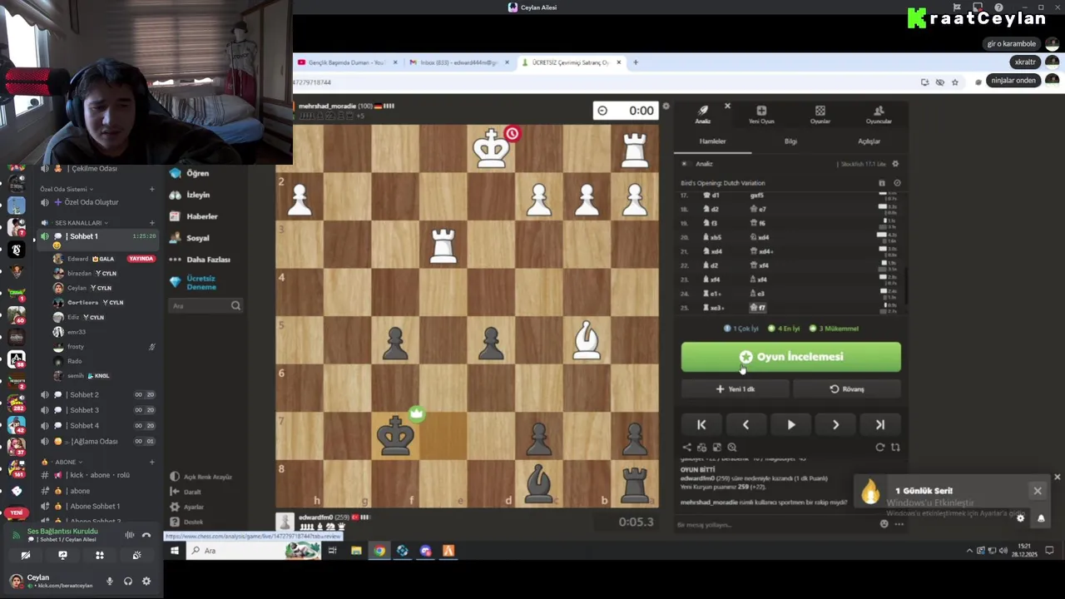Image resolution: width=1065 pixels, height=599 pixels.
Task: Switch to Hamleler tab
Action: pyautogui.click(x=712, y=141)
